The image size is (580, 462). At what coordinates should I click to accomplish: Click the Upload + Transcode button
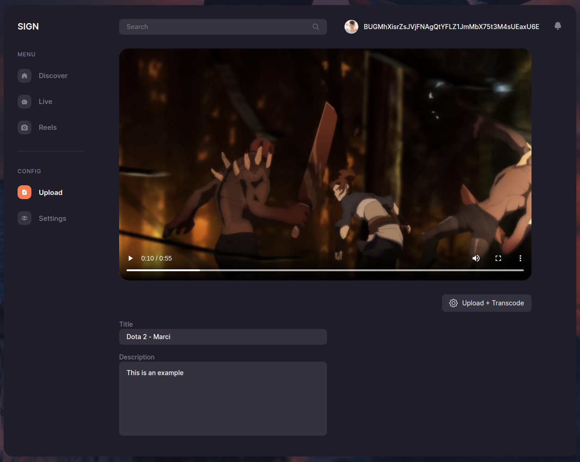click(x=487, y=303)
